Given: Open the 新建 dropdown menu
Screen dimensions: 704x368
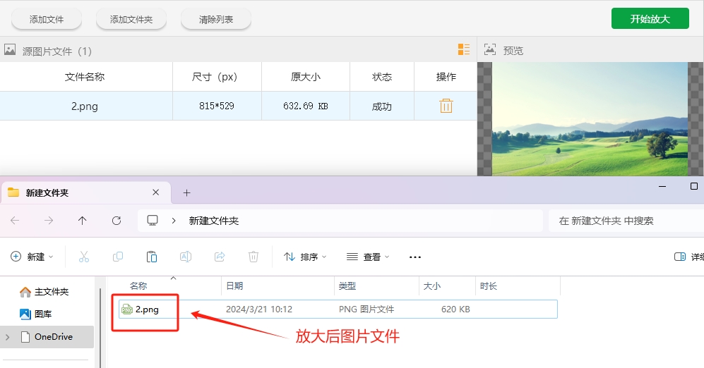Looking at the screenshot, I should coord(32,257).
